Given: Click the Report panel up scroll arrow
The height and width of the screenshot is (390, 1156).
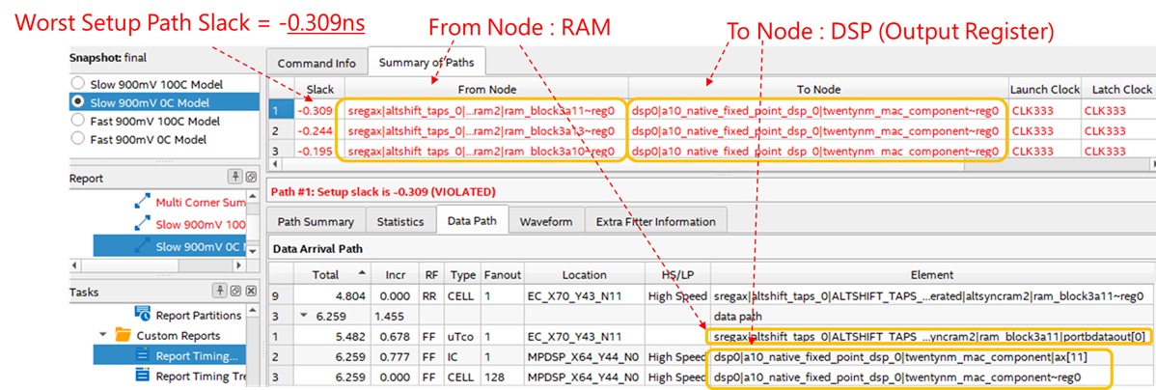Looking at the screenshot, I should (254, 196).
